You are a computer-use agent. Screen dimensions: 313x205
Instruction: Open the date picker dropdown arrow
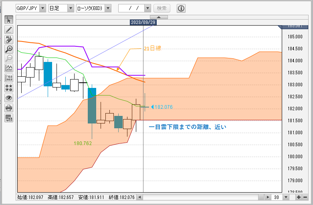(x=147, y=8)
